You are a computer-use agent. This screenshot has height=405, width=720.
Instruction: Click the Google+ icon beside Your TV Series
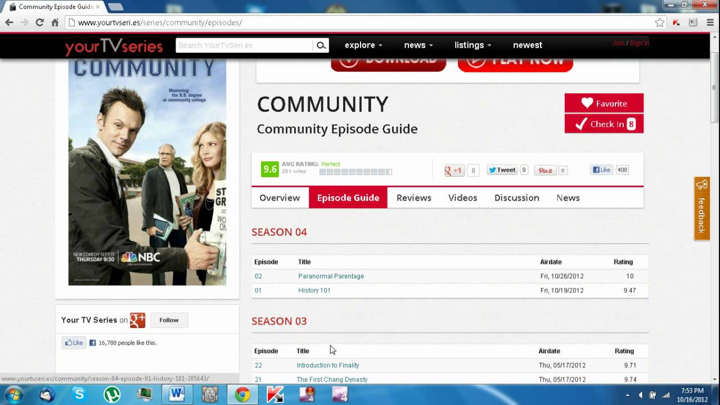coord(137,320)
